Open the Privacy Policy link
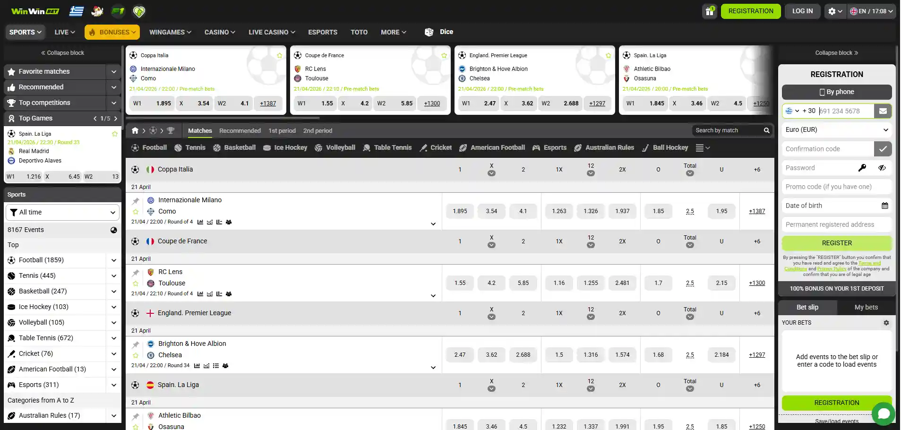 coord(832,269)
